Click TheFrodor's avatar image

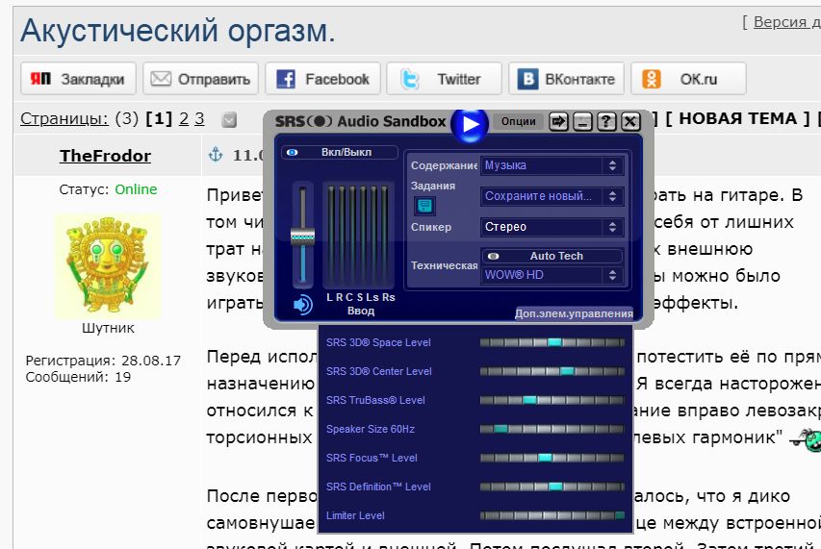108,265
